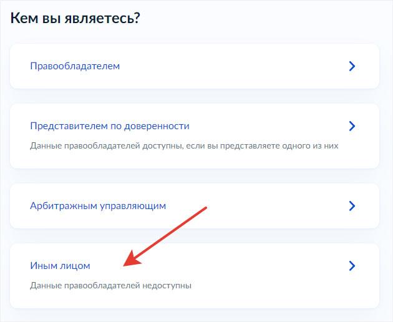Choose Представителем по доверенности title
393x322 pixels.
109,126
